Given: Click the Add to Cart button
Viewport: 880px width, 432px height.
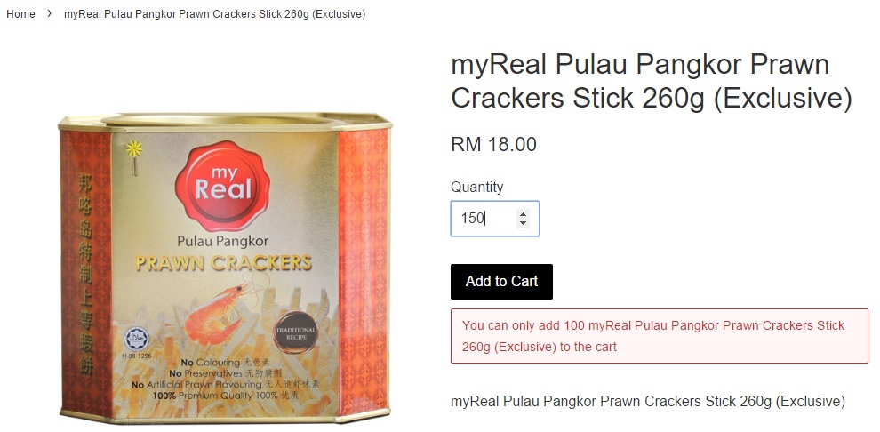Looking at the screenshot, I should click(501, 282).
